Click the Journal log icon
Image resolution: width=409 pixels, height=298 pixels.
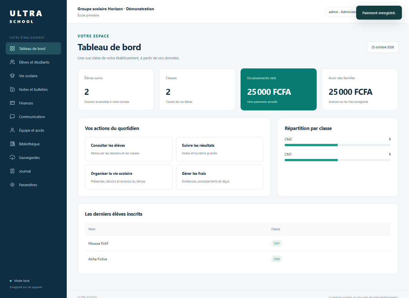coord(12,171)
